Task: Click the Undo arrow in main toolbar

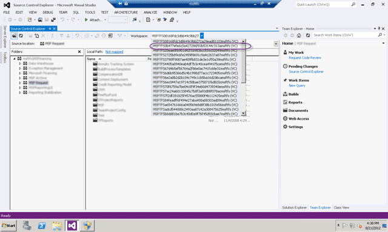Action: 62,20
